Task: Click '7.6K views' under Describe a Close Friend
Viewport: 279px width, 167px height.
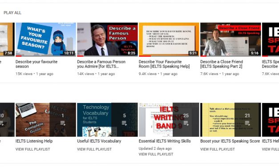Action: coord(209,74)
